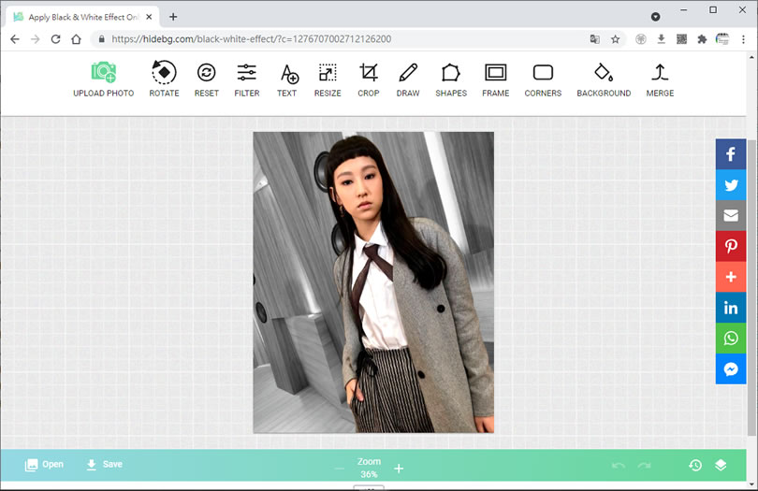This screenshot has height=491, width=758.
Task: Open the Resize tool
Action: (328, 79)
